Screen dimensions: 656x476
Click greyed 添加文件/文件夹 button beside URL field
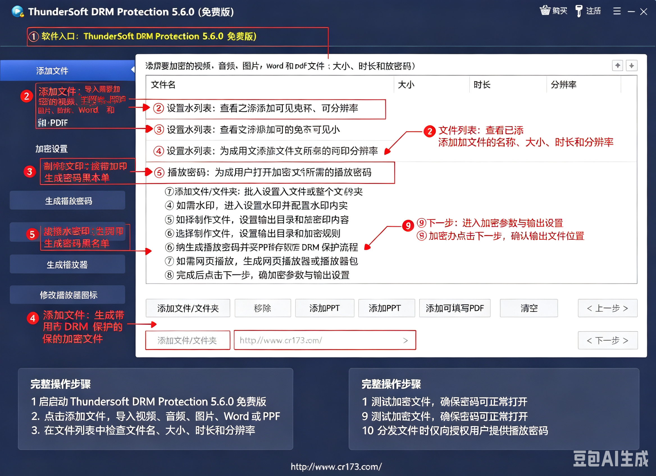pyautogui.click(x=188, y=340)
